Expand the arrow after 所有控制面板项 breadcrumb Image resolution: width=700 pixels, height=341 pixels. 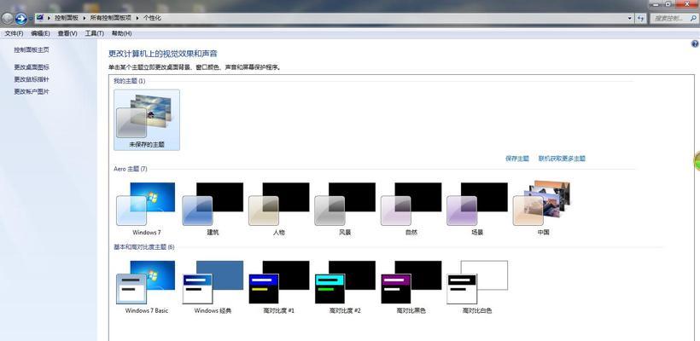click(x=137, y=18)
